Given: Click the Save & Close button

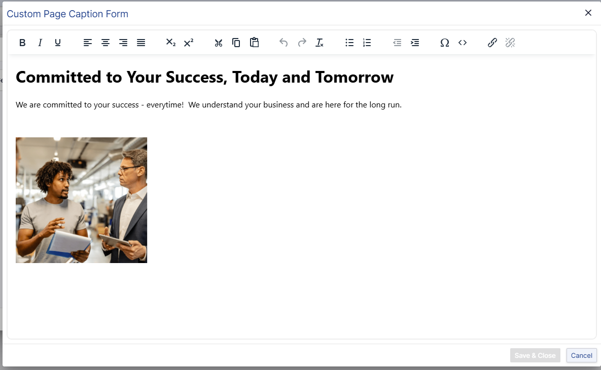Looking at the screenshot, I should [x=535, y=355].
